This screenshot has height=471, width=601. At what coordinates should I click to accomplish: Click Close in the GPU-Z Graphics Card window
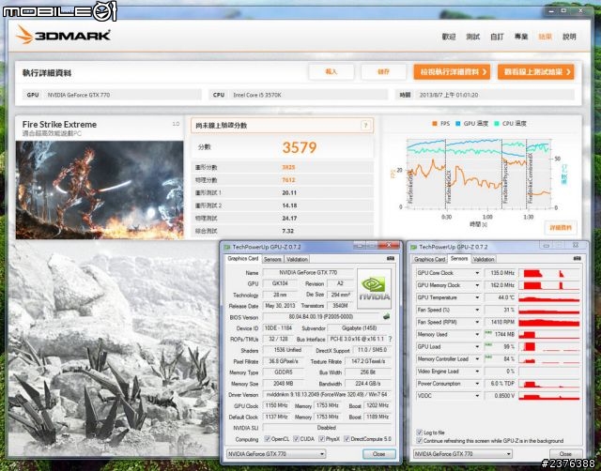pos(379,454)
